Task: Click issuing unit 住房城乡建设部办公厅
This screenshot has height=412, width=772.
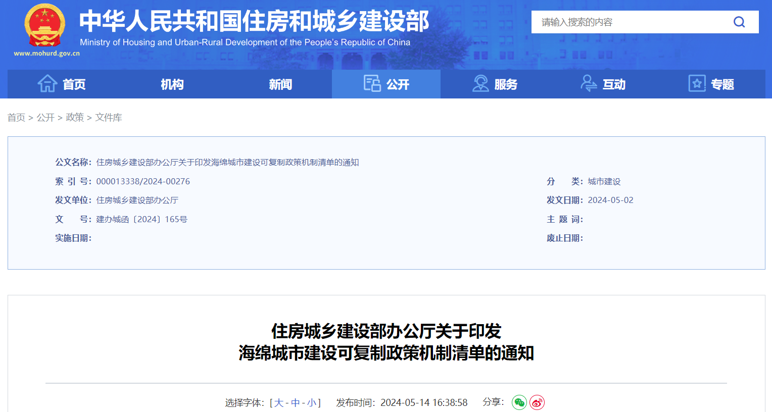Action: tap(137, 200)
